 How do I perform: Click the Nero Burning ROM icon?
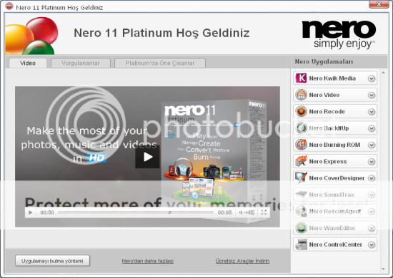click(x=301, y=145)
